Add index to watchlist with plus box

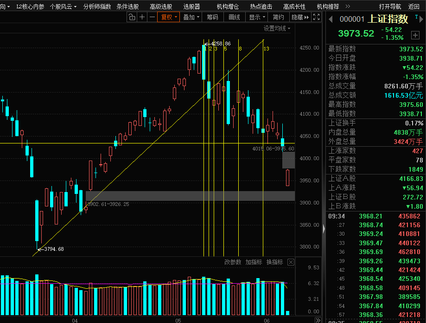[x=415, y=35]
